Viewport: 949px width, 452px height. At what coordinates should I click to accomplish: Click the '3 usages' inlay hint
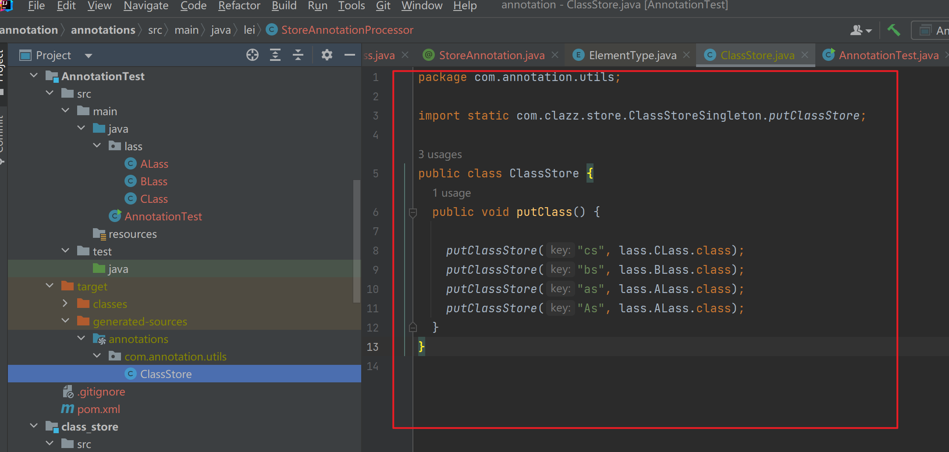(440, 155)
